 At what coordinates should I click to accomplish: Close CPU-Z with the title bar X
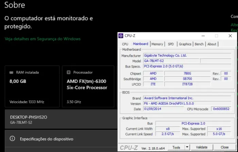tap(230, 36)
